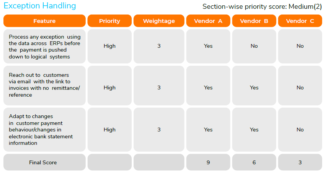Viewport: 325px width, 175px height.
Task: Select the Vendor A header
Action: (x=208, y=21)
